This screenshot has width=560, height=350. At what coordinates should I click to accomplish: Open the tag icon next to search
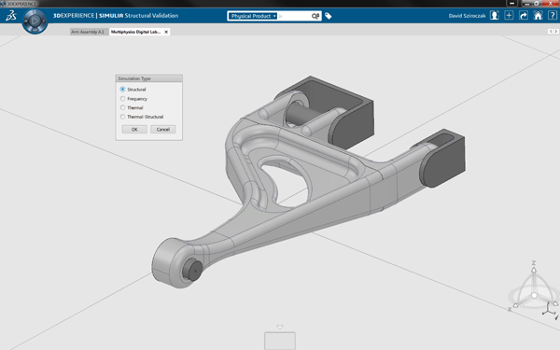[329, 16]
